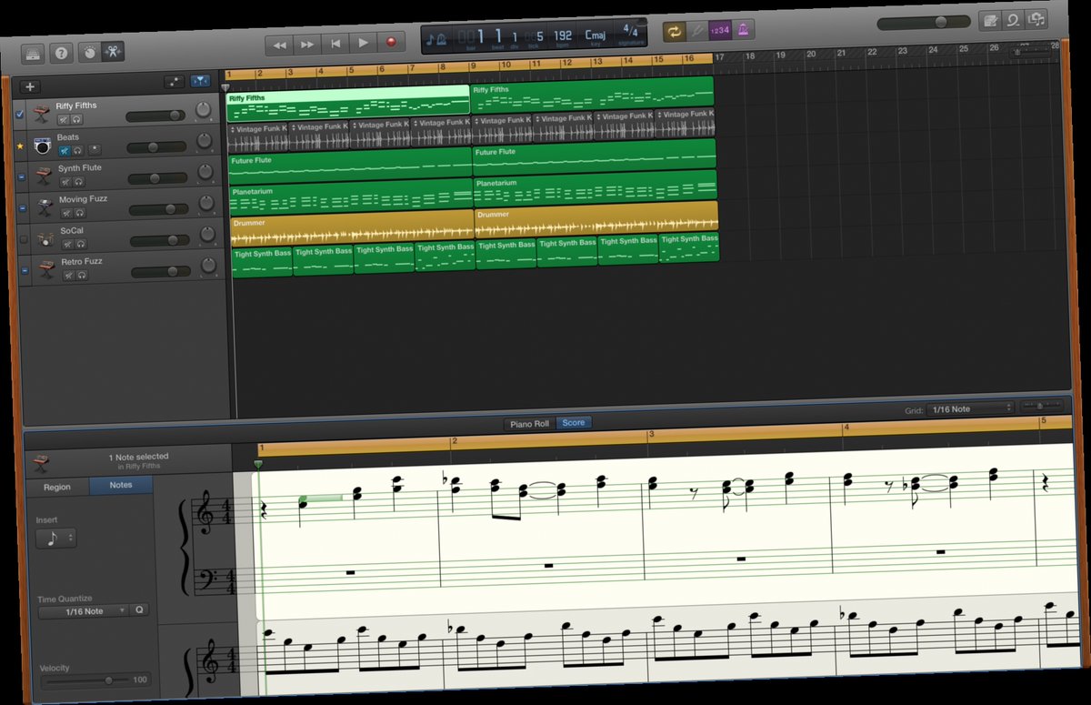The image size is (1091, 705).
Task: Check the SoCal track checkbox
Action: (x=24, y=239)
